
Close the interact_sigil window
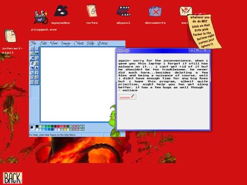[x=205, y=50]
